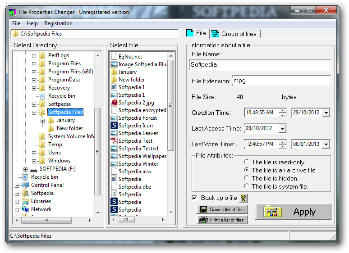349x253 pixels.
Task: Switch to the Group of files tab
Action: tap(235, 34)
